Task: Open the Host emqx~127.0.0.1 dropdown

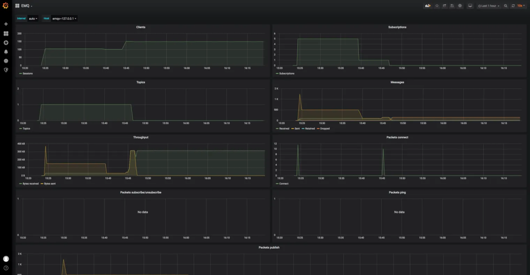Action: [64, 18]
